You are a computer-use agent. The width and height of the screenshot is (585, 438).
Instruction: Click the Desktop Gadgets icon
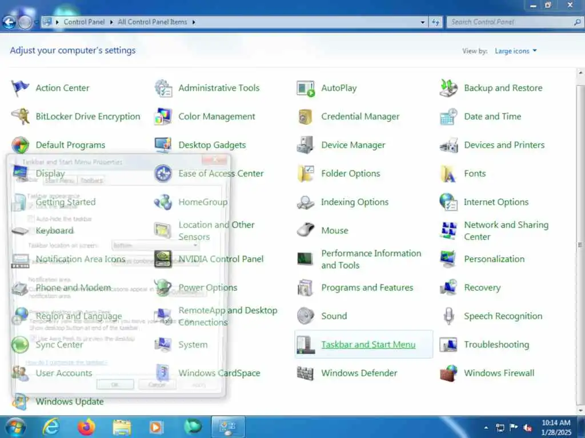click(x=163, y=145)
